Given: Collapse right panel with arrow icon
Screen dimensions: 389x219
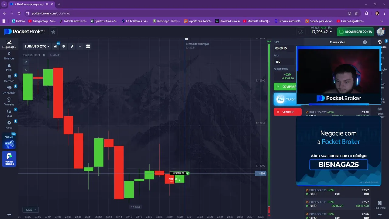Looking at the screenshot, I should pos(380,214).
